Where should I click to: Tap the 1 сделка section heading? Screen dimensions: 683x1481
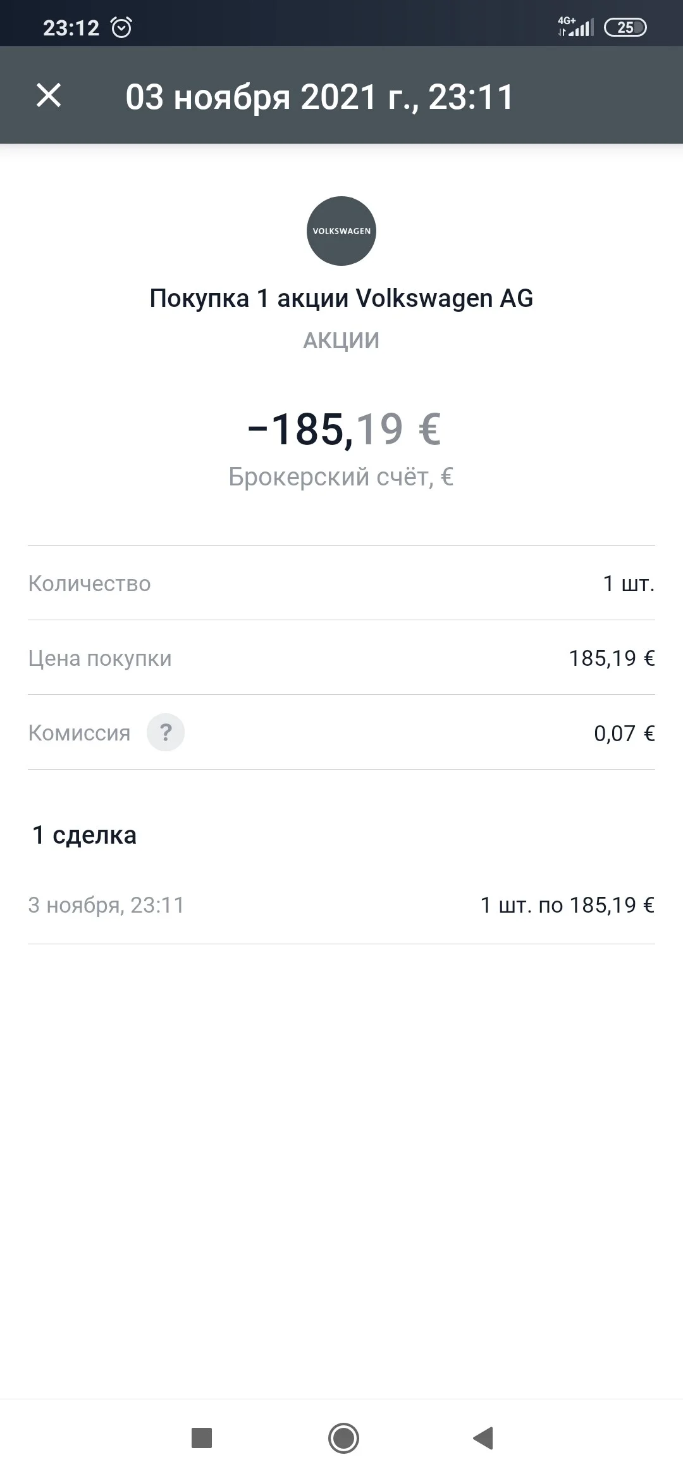[x=84, y=835]
